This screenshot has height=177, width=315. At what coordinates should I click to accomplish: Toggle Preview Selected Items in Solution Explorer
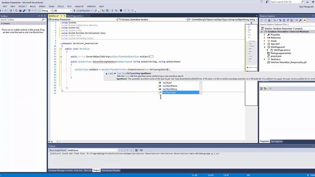(304, 20)
